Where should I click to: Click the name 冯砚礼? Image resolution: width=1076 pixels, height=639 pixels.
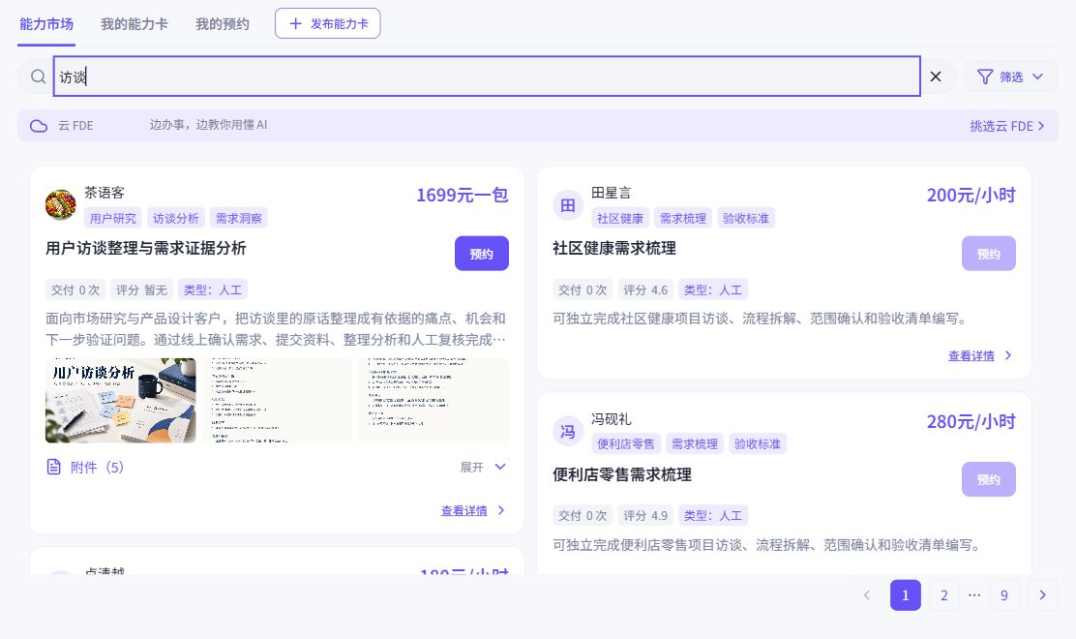[612, 418]
